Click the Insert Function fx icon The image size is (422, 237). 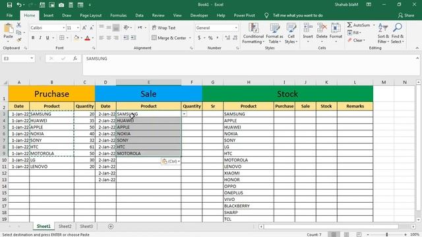click(75, 59)
